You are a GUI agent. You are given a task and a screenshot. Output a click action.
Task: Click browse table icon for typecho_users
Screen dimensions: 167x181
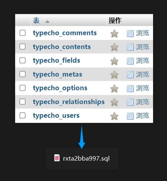(x=130, y=116)
